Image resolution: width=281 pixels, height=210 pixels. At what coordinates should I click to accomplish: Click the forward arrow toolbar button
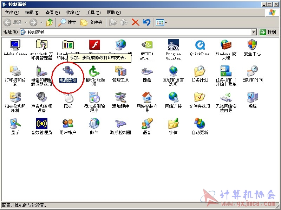click(33, 22)
